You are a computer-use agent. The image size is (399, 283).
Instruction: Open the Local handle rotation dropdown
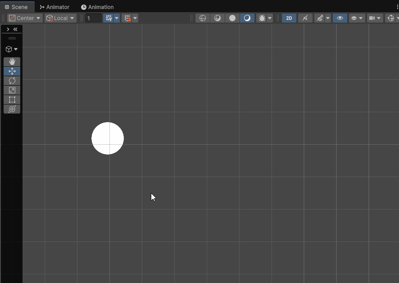[x=60, y=18]
